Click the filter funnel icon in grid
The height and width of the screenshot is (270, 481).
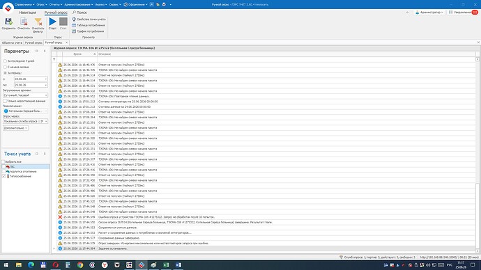pos(54,59)
